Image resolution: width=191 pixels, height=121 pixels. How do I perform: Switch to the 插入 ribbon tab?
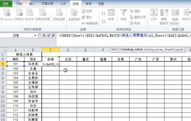click(x=32, y=4)
